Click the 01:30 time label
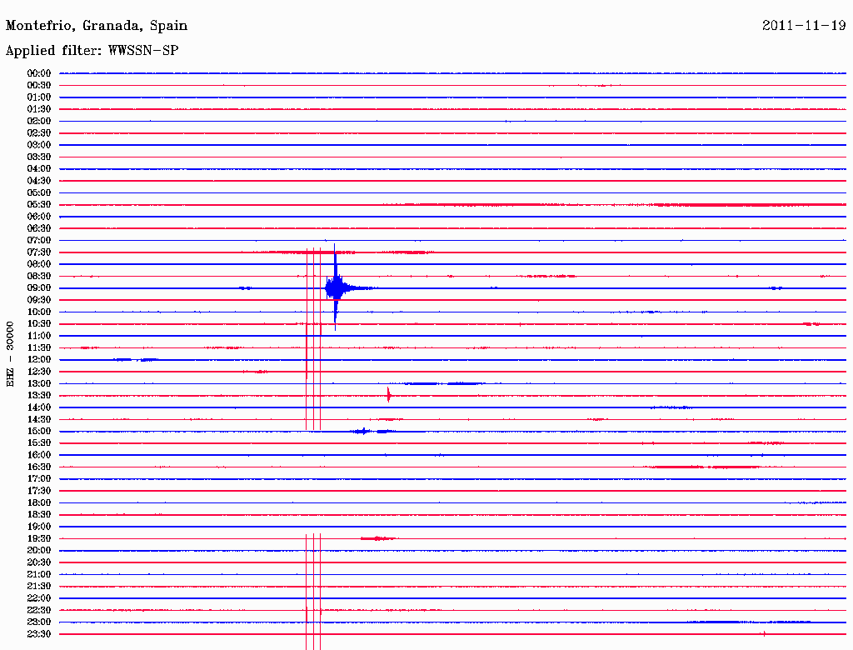The image size is (853, 650). coord(39,109)
